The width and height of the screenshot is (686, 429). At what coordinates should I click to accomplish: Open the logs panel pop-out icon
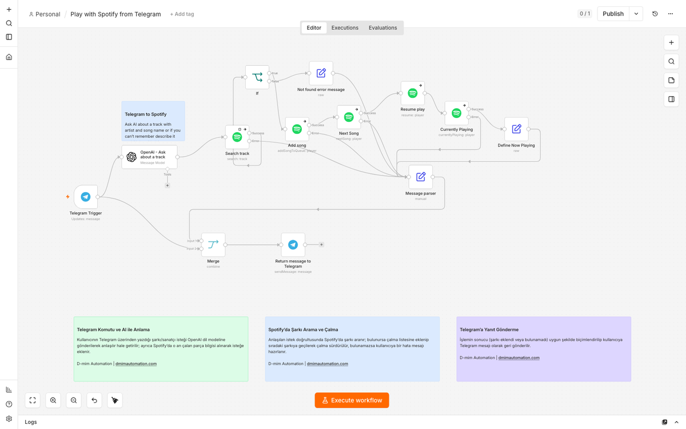(664, 422)
